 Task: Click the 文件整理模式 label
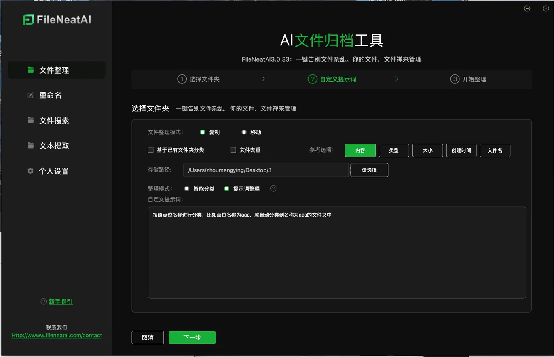click(x=165, y=132)
